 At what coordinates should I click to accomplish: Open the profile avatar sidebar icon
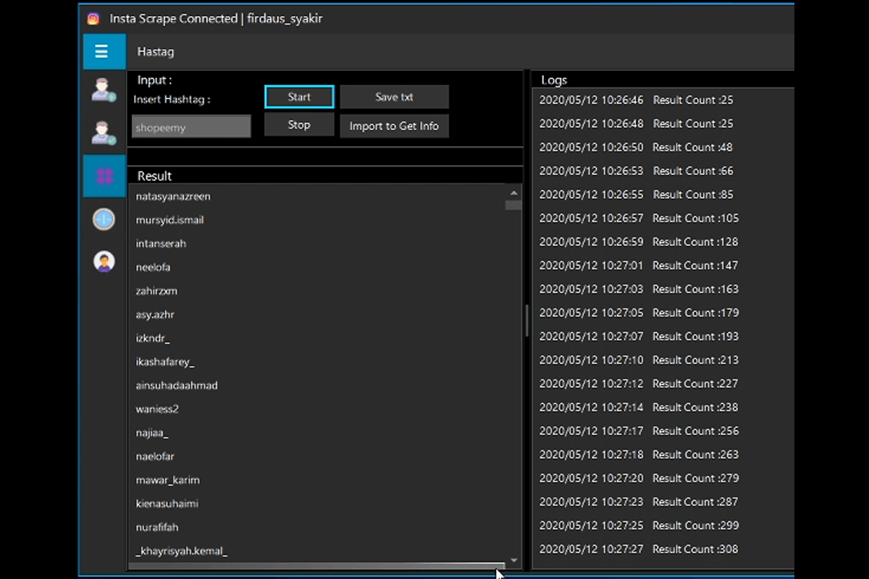(104, 261)
